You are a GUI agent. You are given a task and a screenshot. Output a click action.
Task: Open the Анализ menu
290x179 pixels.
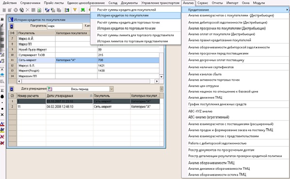[x=188, y=3]
